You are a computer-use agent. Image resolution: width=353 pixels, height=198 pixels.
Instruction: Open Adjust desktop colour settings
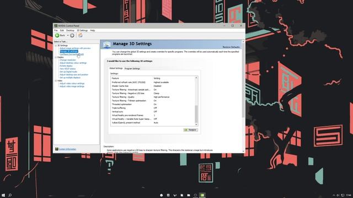73,63
